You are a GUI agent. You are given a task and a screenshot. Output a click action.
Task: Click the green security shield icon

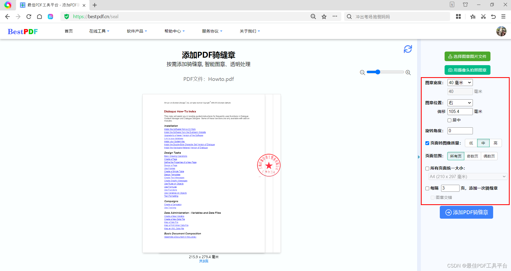click(67, 17)
